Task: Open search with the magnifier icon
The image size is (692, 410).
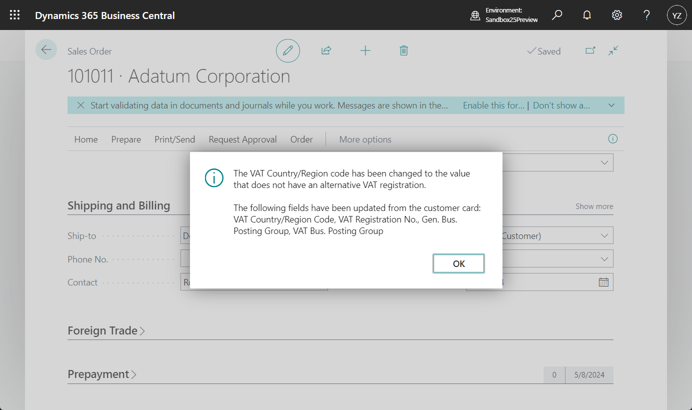Action: [556, 15]
